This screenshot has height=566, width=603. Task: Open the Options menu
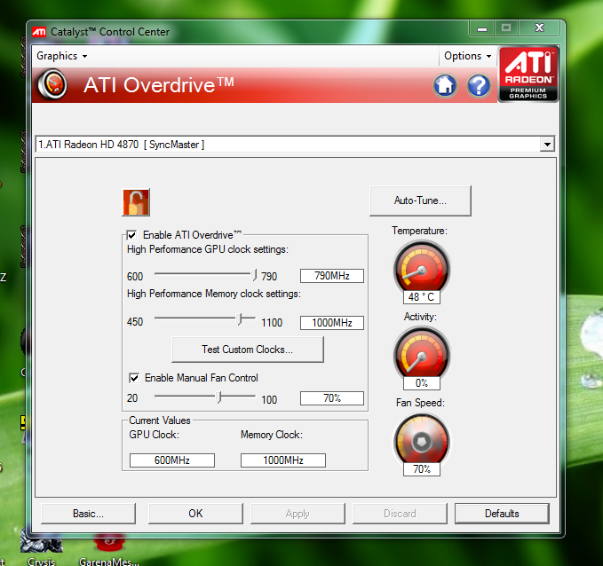[x=468, y=56]
